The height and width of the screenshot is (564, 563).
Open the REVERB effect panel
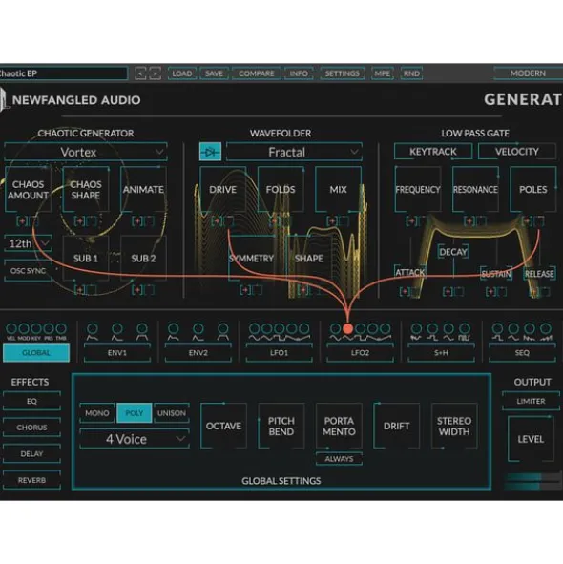(x=31, y=480)
